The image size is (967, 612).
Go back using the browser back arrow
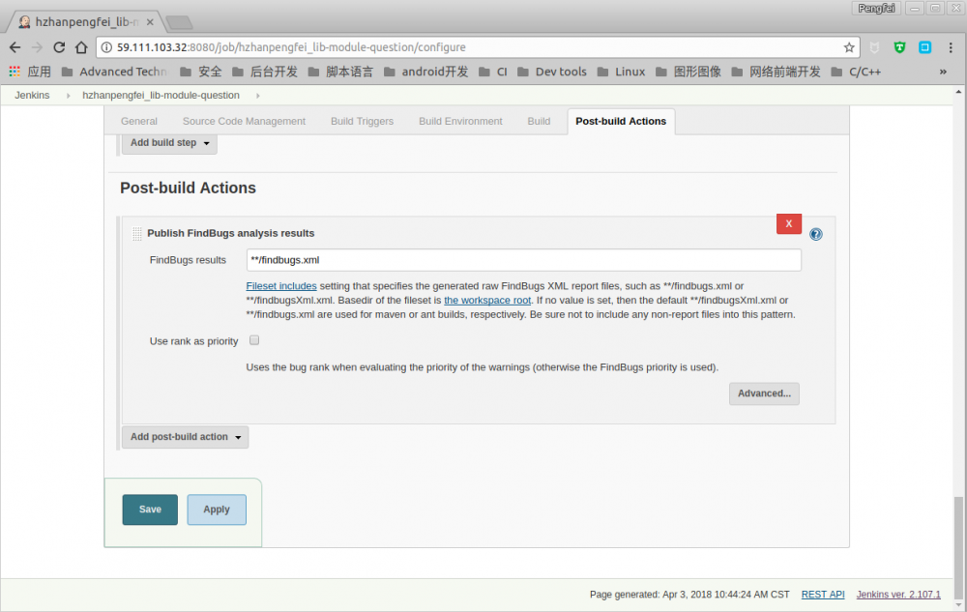click(x=15, y=46)
